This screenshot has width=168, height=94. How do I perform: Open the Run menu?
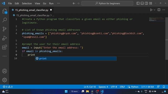coord(51,3)
